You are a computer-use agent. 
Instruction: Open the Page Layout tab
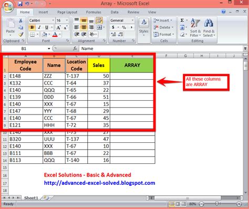[x=67, y=12]
